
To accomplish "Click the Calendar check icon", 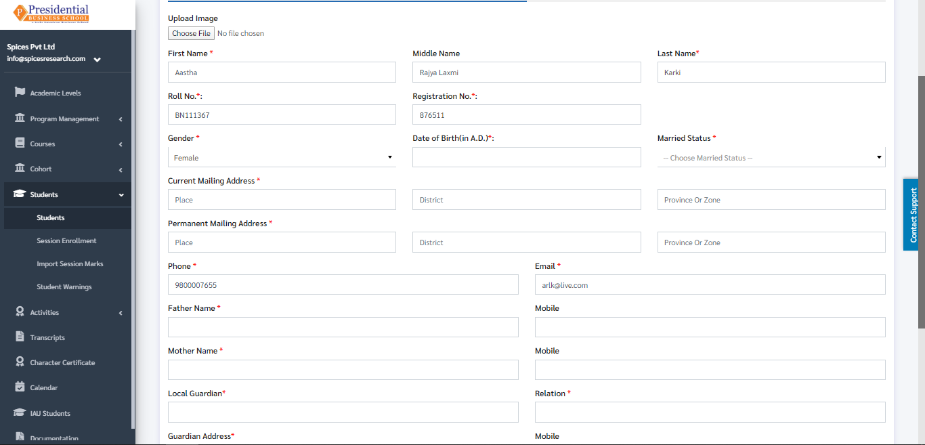I will click(x=20, y=387).
